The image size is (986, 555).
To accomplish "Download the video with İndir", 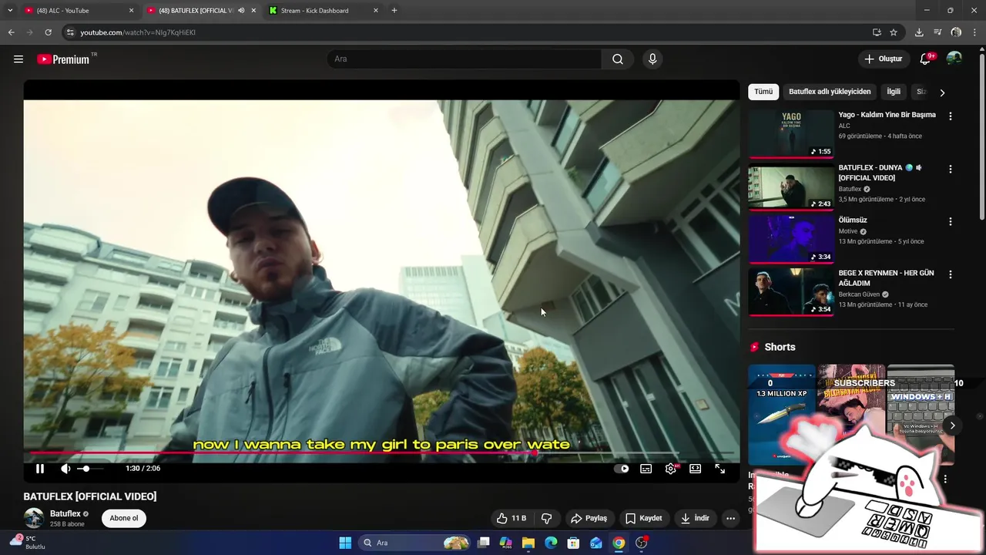I will click(695, 519).
